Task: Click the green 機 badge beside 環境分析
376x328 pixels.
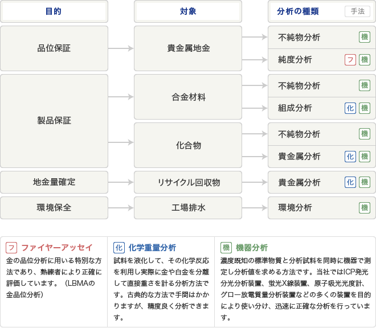Action: [365, 208]
